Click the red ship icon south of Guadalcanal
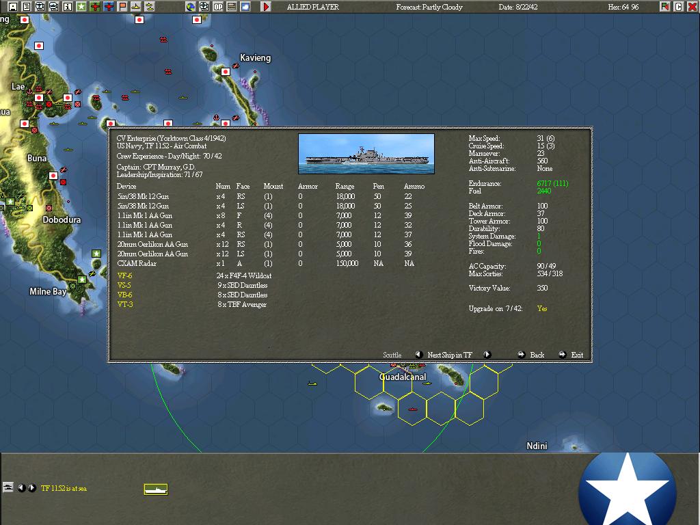The image size is (700, 525). pyautogui.click(x=412, y=409)
